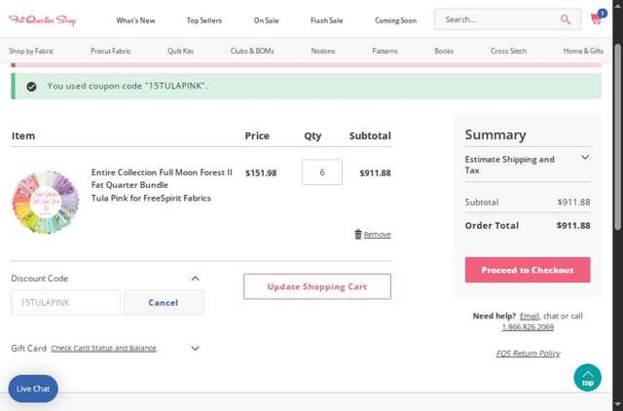
Task: Cancel the applied discount code
Action: point(164,303)
